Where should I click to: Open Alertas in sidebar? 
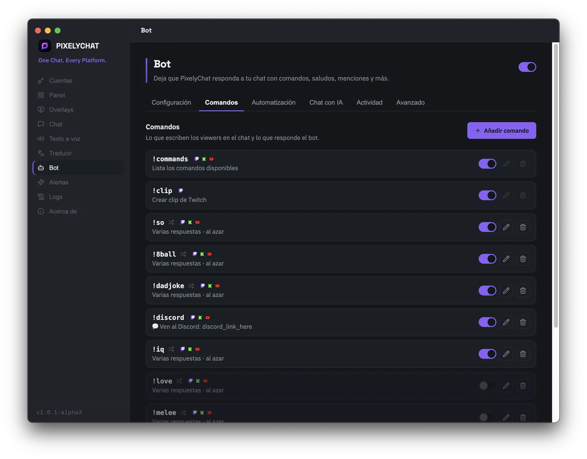pos(79,182)
